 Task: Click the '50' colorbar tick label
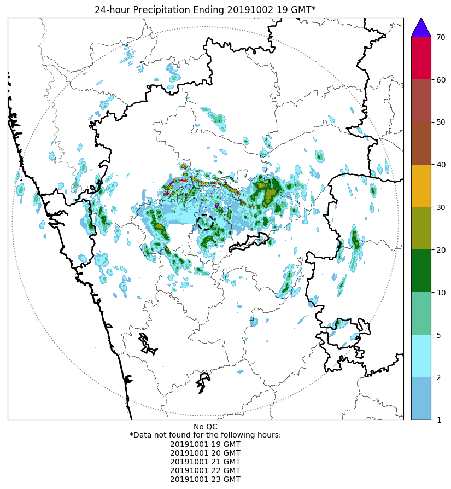pyautogui.click(x=441, y=123)
